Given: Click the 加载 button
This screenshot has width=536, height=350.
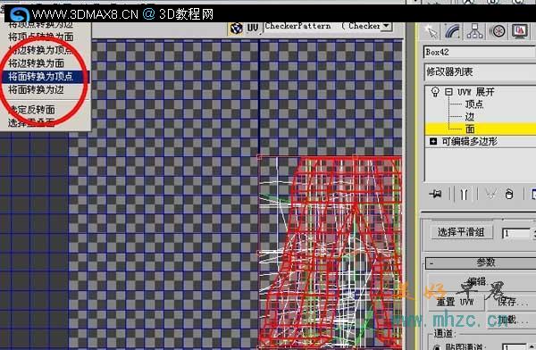Looking at the screenshot, I should coord(512,320).
